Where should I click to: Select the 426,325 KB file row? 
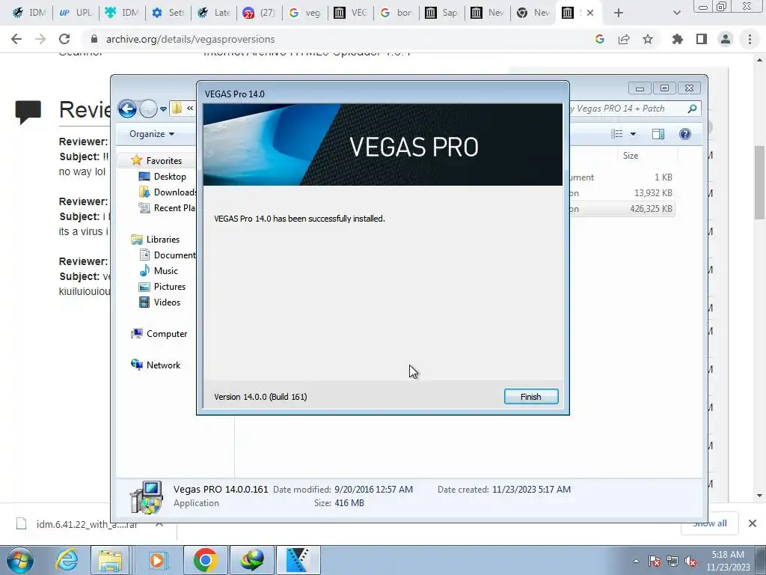pyautogui.click(x=622, y=209)
